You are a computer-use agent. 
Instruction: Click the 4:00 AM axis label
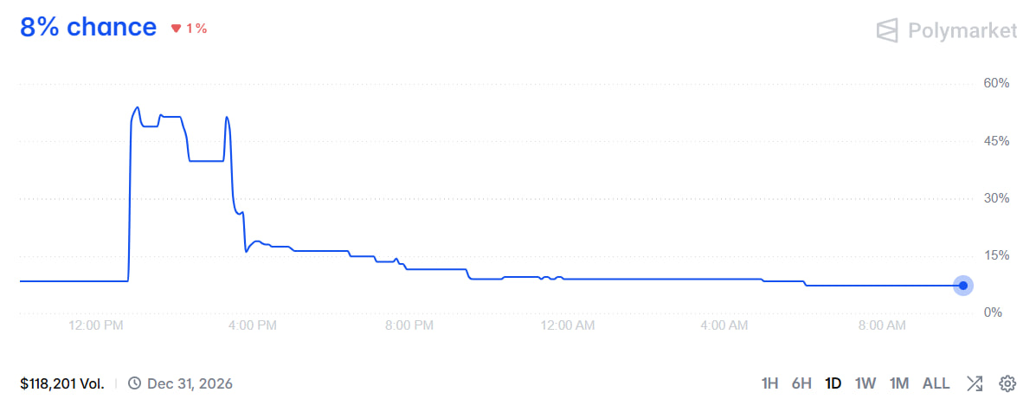(x=724, y=325)
